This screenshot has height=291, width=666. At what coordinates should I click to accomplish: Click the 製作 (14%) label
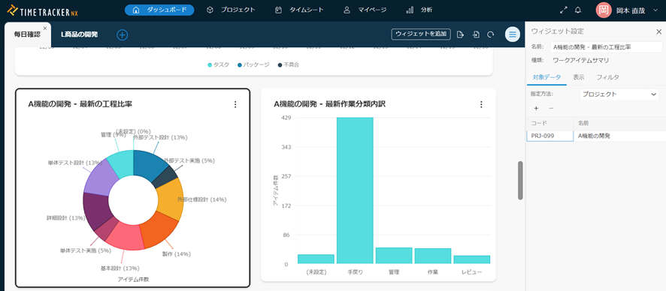(176, 254)
